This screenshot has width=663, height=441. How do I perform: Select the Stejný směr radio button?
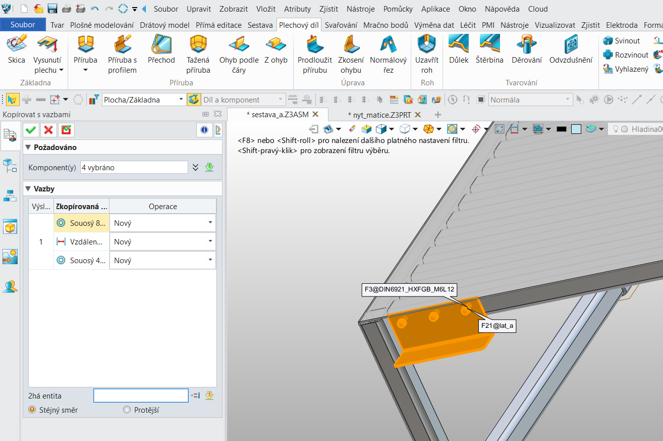(33, 410)
